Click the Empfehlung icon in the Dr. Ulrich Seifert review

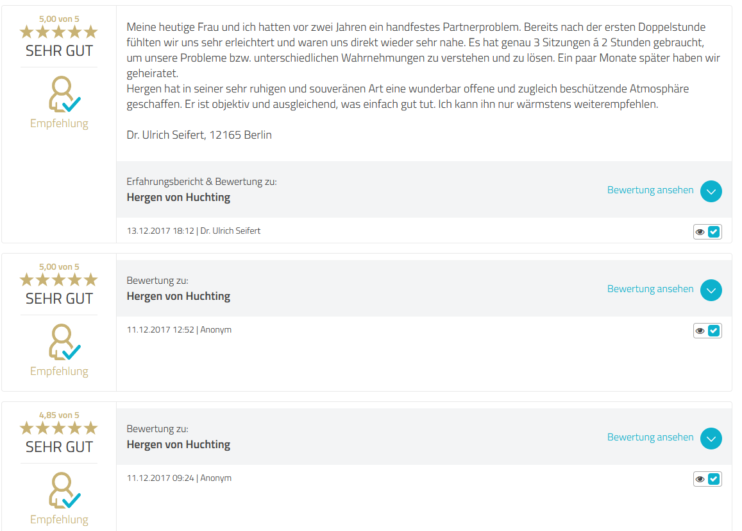point(64,94)
